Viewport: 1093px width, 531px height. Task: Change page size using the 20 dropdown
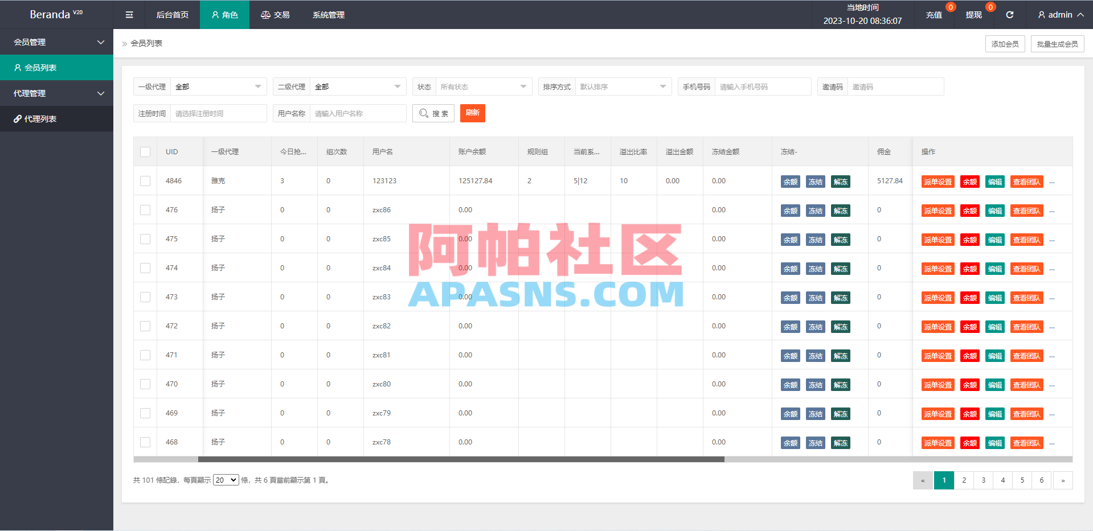(226, 480)
